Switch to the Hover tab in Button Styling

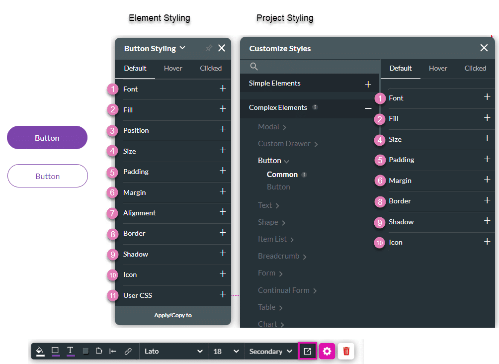click(172, 68)
